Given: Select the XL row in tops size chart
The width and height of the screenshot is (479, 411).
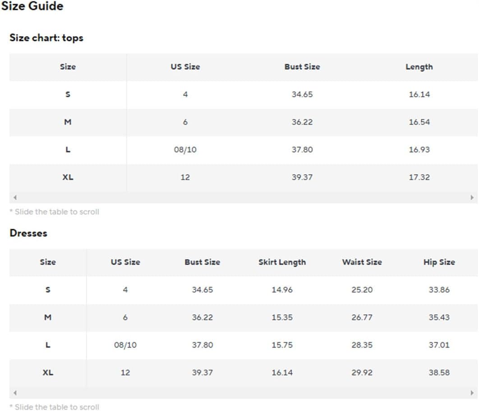Looking at the screenshot, I should [244, 177].
